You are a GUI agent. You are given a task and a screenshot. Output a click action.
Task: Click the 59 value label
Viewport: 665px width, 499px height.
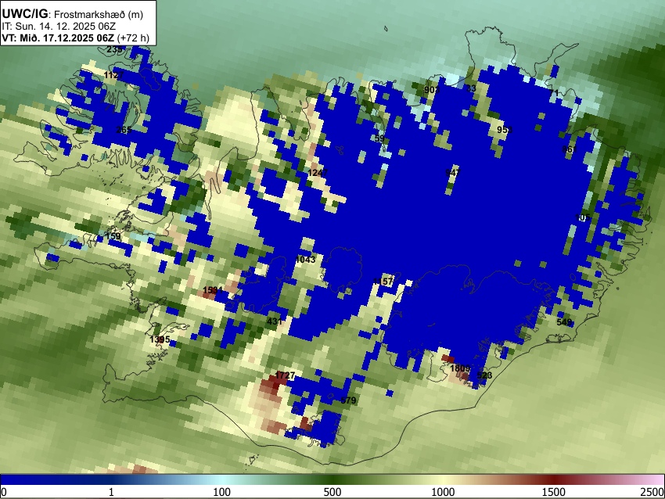379,138
